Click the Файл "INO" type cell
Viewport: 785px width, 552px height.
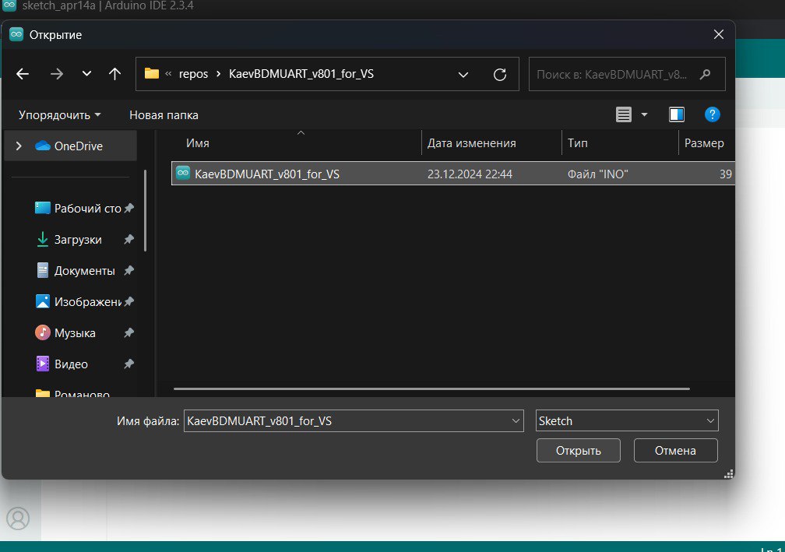pyautogui.click(x=598, y=174)
